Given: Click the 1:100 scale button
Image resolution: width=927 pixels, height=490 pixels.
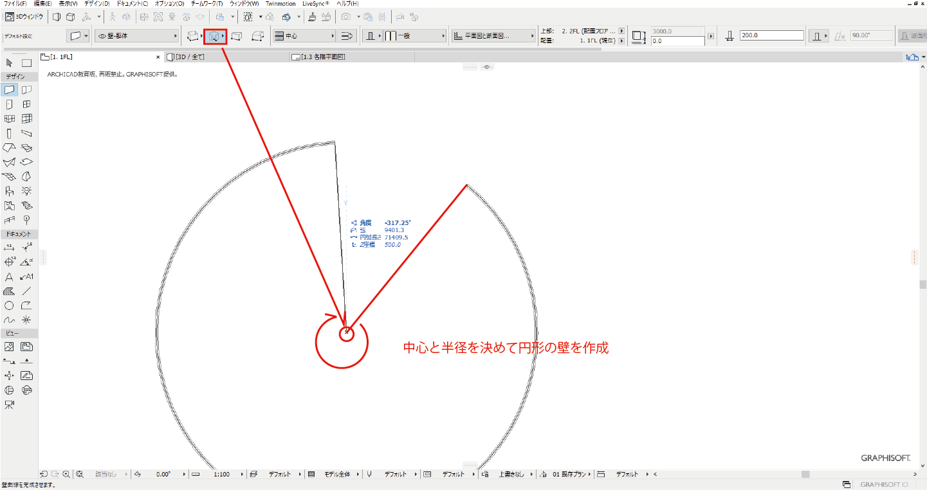Looking at the screenshot, I should tap(221, 475).
